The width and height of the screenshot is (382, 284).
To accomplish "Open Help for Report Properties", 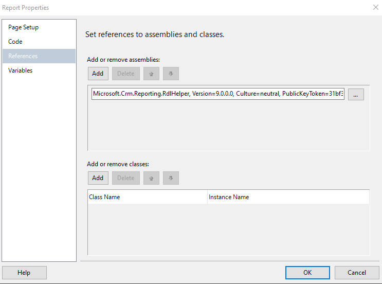I will tap(24, 273).
